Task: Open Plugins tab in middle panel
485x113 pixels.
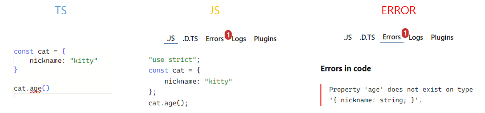Action: [265, 39]
